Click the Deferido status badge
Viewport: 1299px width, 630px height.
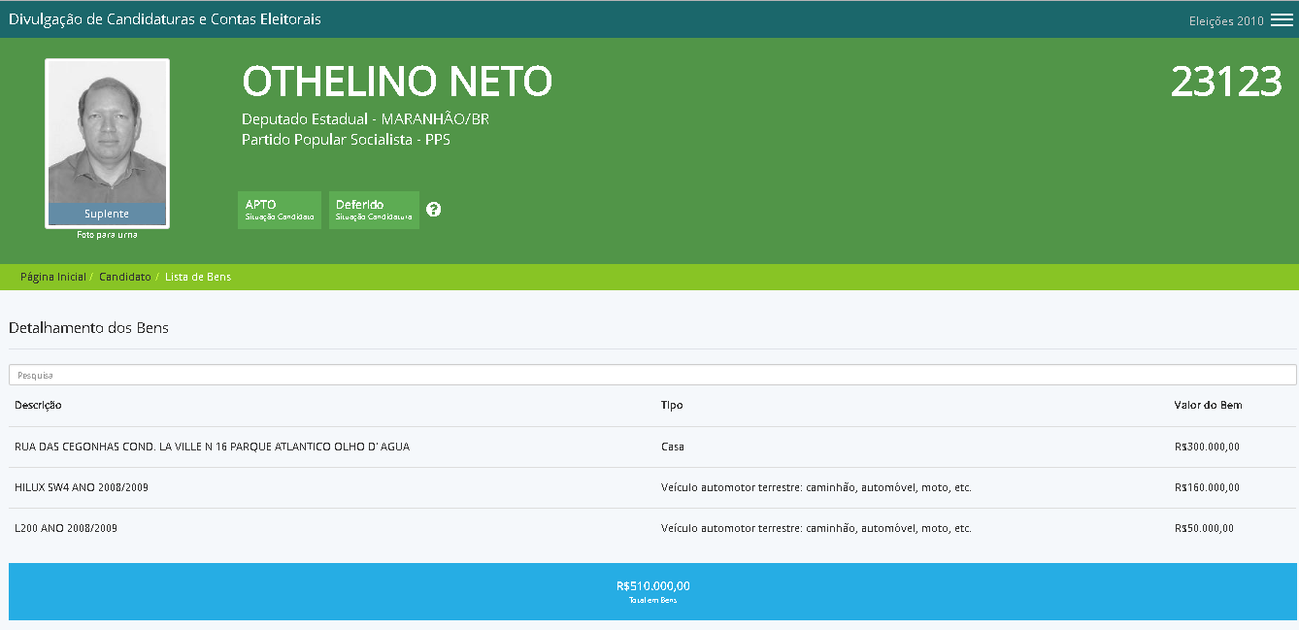(x=374, y=210)
